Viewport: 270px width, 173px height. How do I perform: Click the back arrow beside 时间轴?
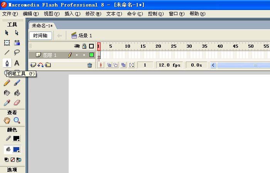click(59, 36)
